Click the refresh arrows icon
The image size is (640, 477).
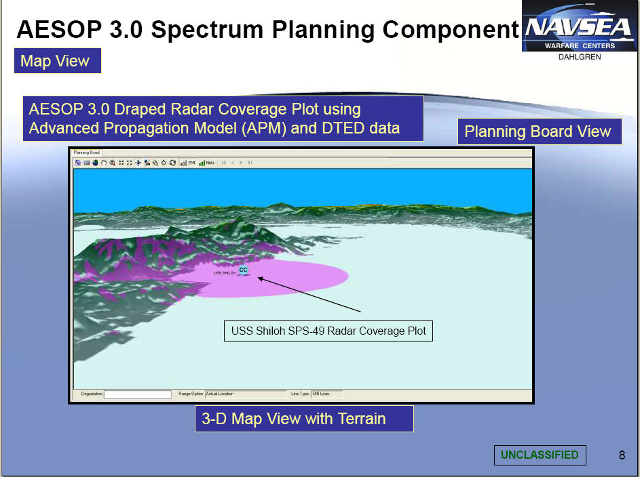point(172,163)
